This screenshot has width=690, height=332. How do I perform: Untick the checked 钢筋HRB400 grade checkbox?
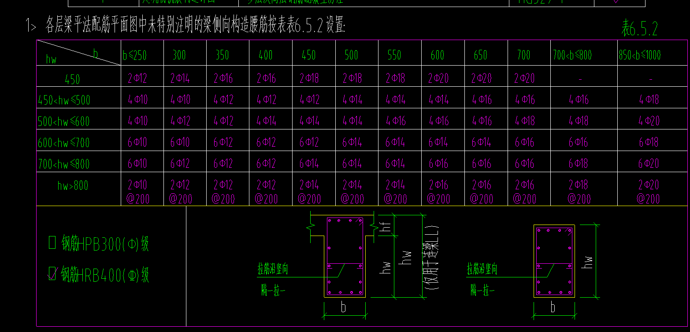point(52,274)
